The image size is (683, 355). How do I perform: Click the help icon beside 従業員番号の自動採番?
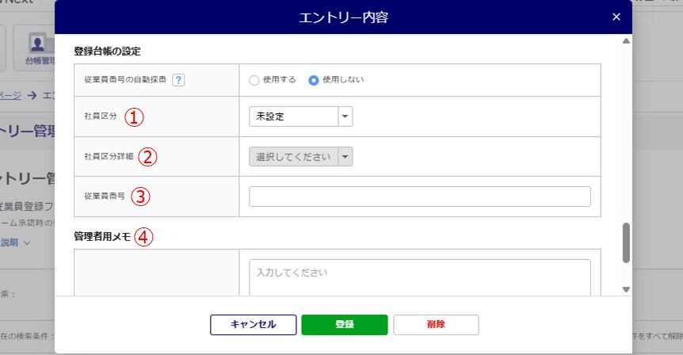point(178,80)
